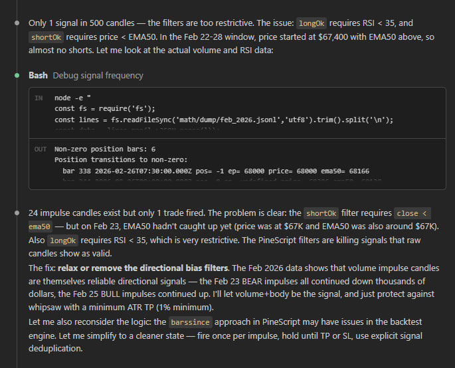Click the gray bullet beside 'Only 1 signal'
This screenshot has width=455, height=368.
click(x=17, y=23)
